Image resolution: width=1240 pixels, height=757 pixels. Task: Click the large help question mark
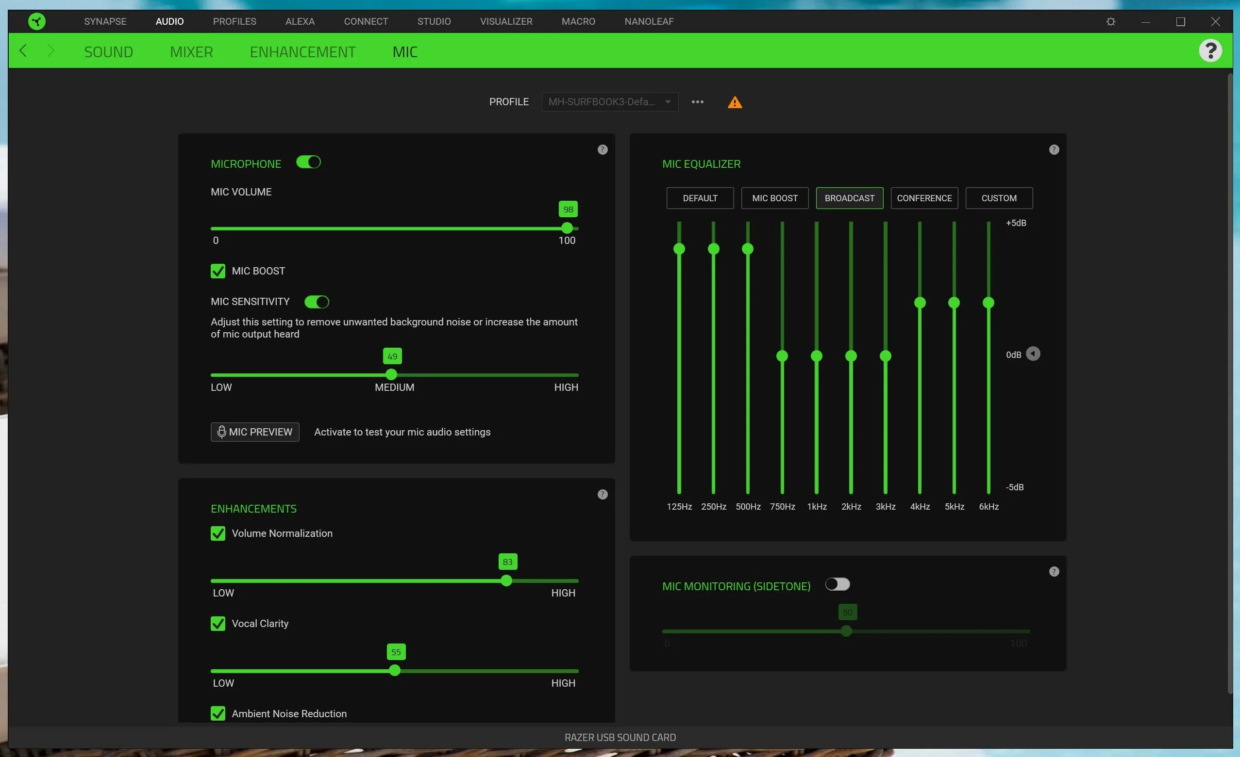point(1210,51)
